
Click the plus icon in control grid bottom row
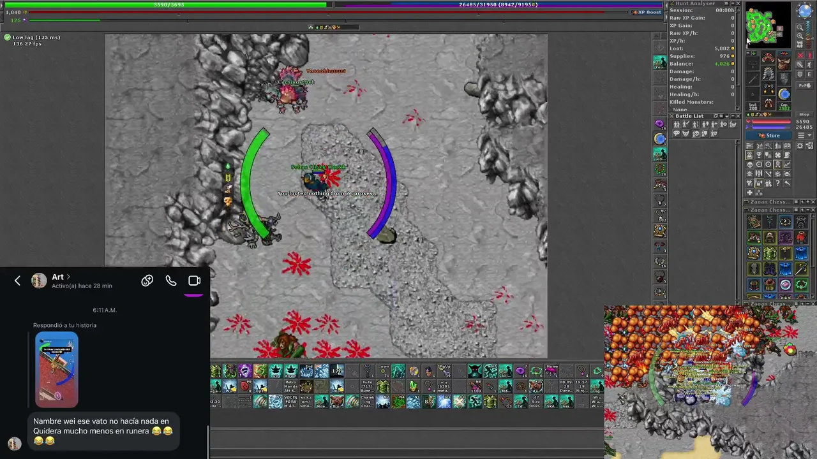750,193
